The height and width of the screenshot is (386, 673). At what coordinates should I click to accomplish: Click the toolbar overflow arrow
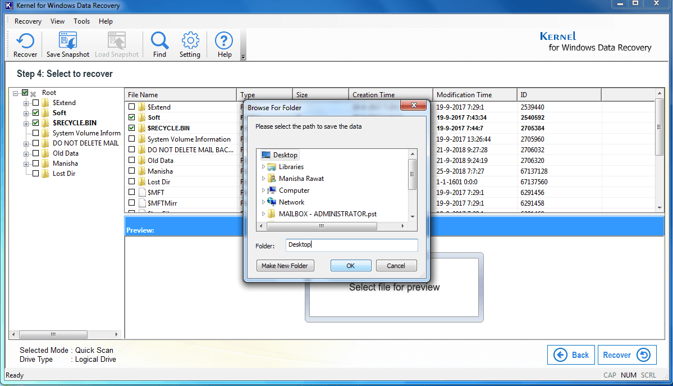[x=244, y=57]
